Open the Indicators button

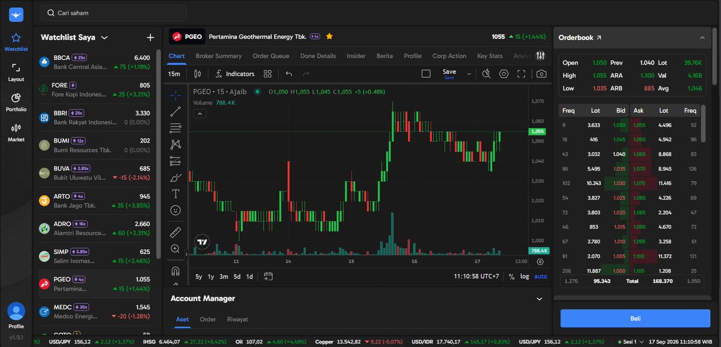click(234, 74)
